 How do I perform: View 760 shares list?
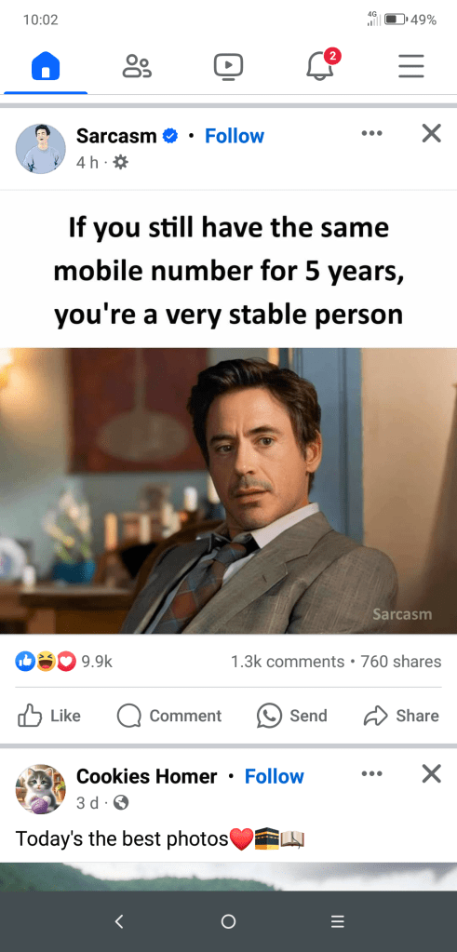tap(401, 662)
